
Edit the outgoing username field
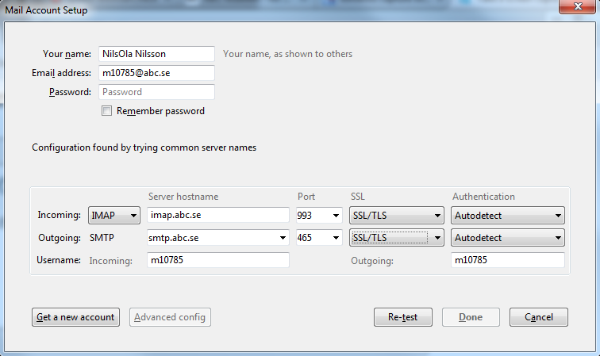(508, 260)
